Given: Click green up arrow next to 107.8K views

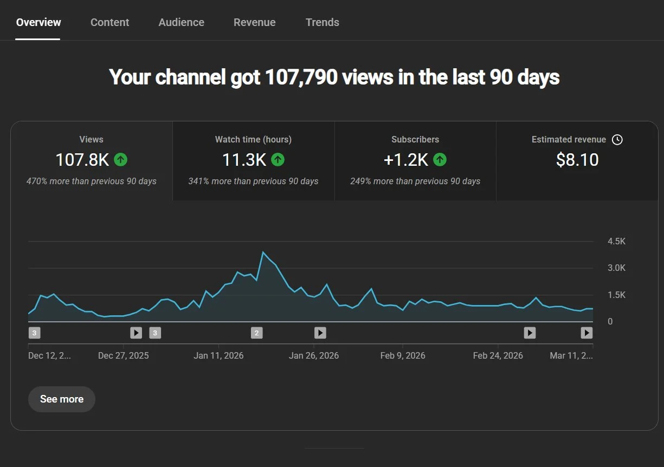Looking at the screenshot, I should pyautogui.click(x=121, y=160).
